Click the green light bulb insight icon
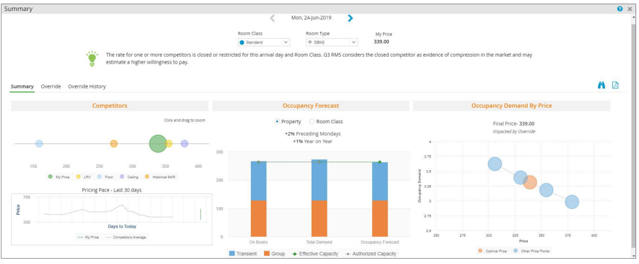Viewport: 639px width, 264px height. 92,58
